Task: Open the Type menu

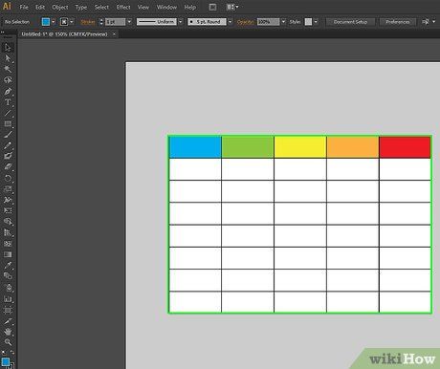Action: coord(81,7)
